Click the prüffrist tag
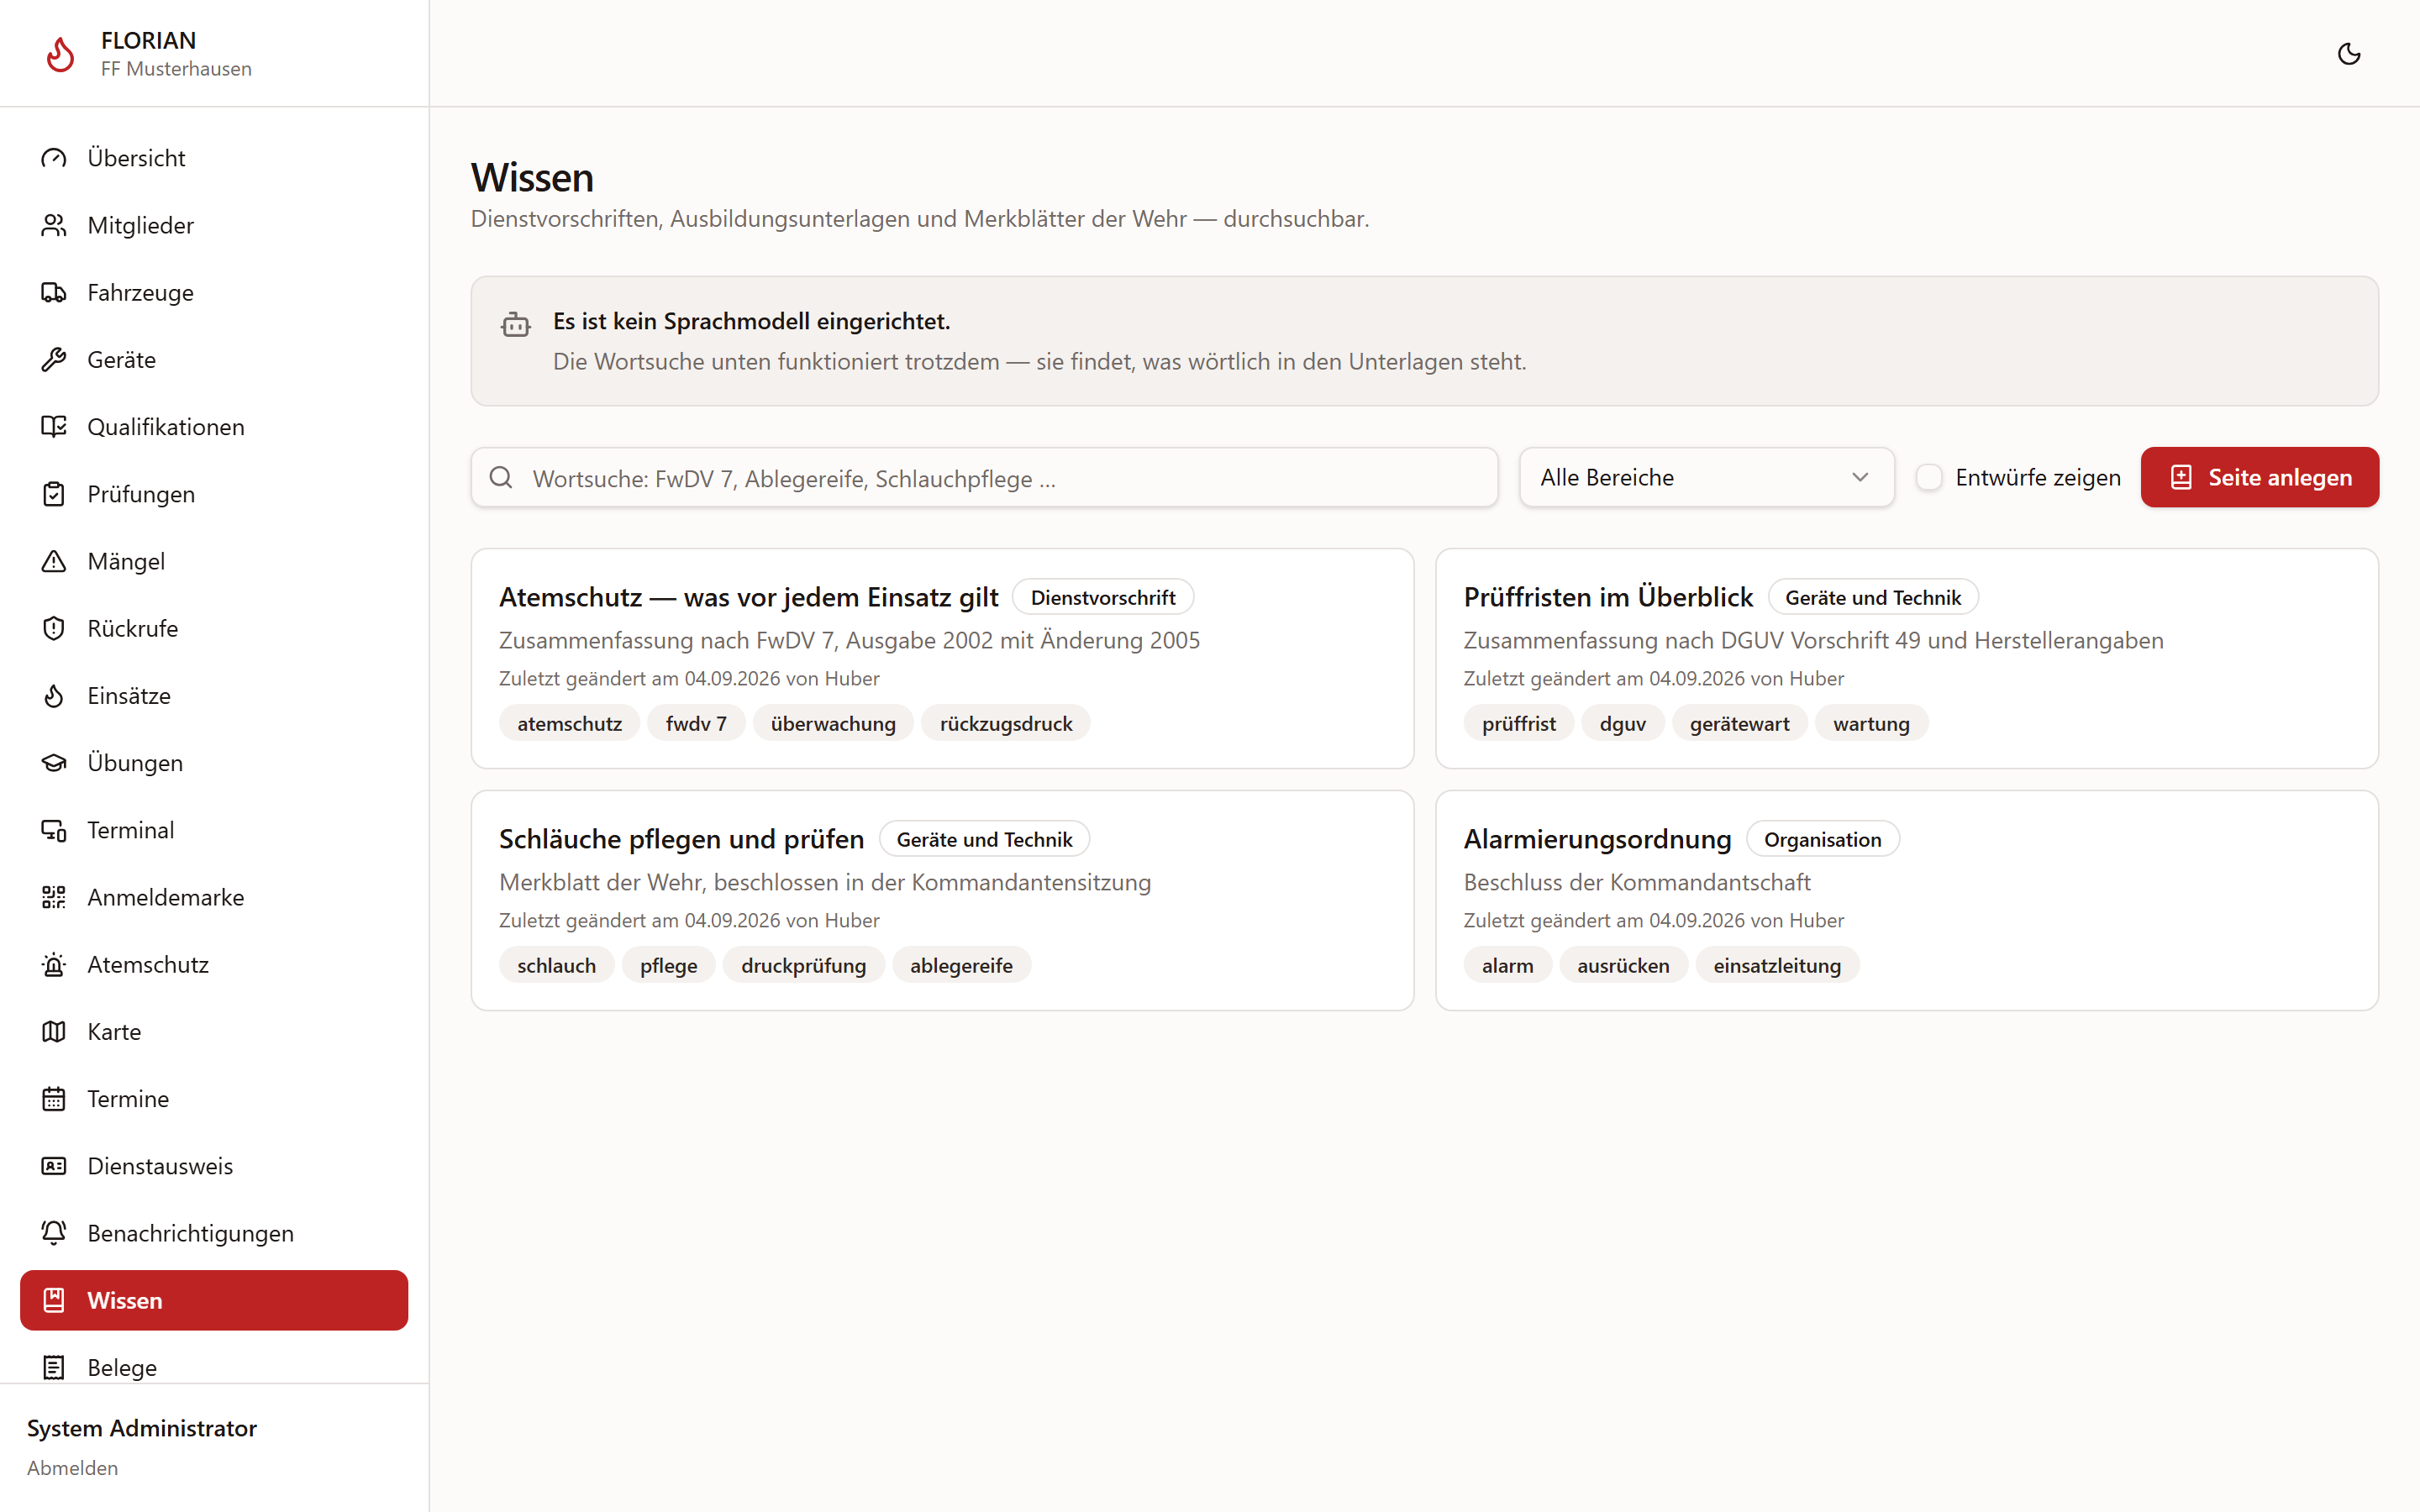Viewport: 2420px width, 1512px height. [x=1518, y=723]
